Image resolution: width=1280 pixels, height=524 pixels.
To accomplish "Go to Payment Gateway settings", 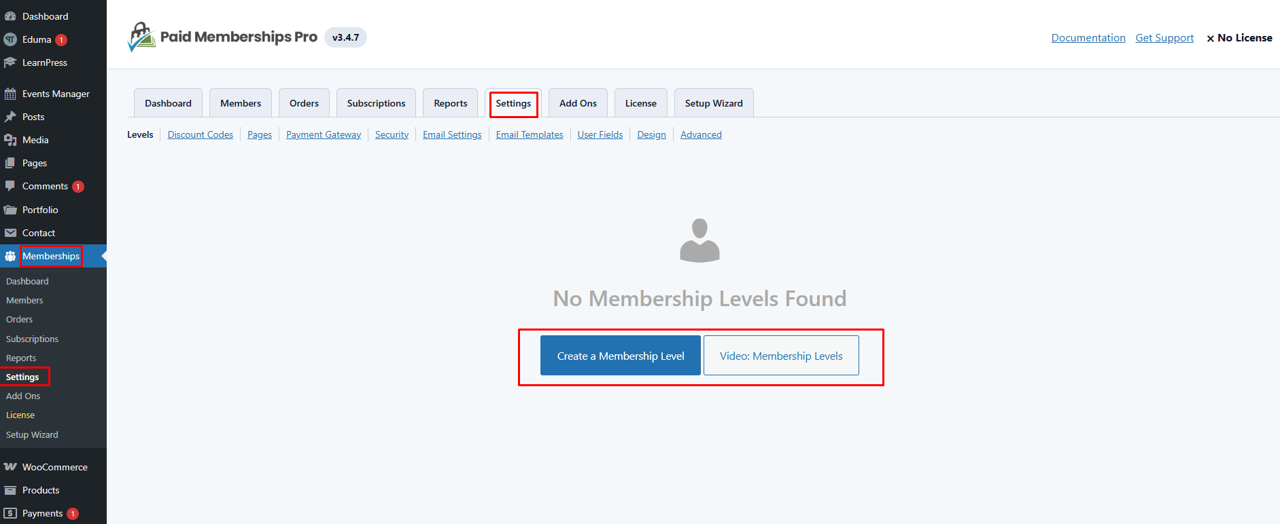I will [x=324, y=134].
